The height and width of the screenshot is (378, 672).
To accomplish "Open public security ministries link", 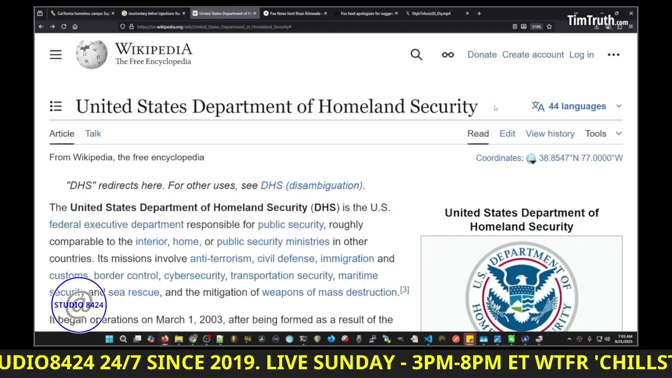I will tap(273, 241).
